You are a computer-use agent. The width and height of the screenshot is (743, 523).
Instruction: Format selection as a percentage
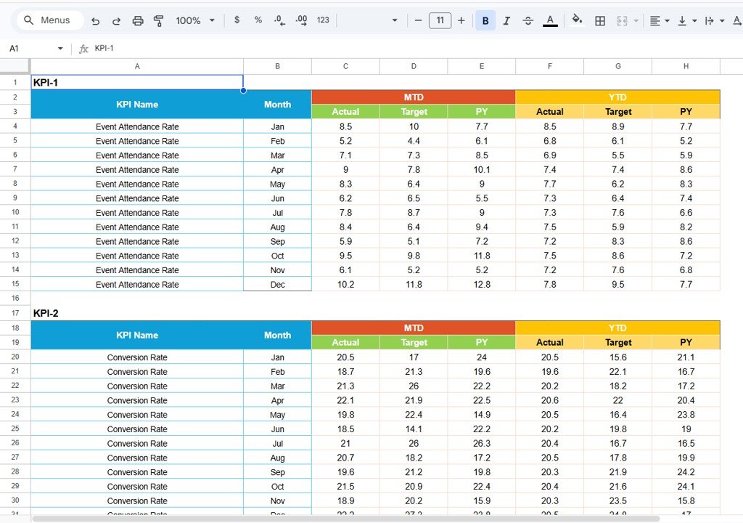point(258,20)
